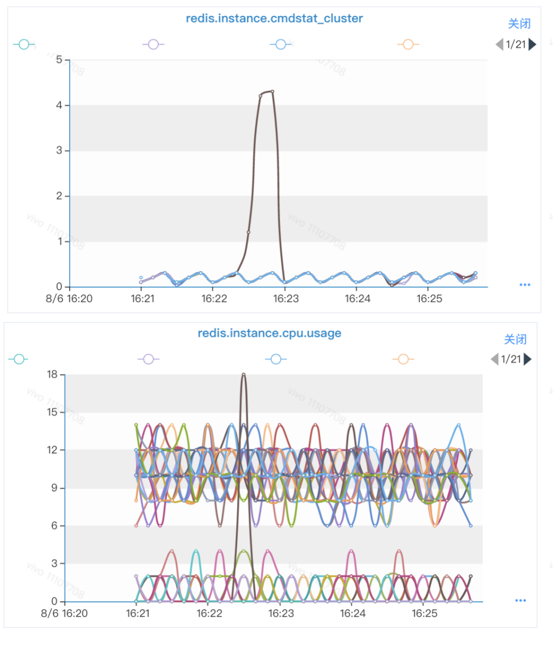Toggle orange legend marker in cpu.usage chart
This screenshot has height=646, width=553.
(403, 359)
